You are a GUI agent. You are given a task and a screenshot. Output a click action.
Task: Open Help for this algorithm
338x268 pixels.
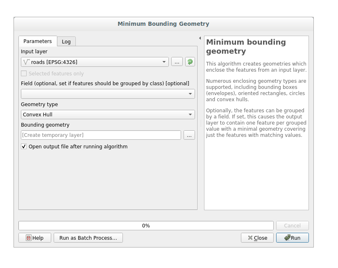[35, 238]
